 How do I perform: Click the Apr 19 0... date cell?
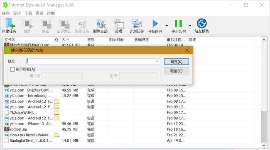[176, 140]
